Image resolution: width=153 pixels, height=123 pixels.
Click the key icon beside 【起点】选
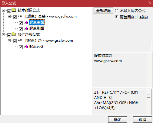point(20,40)
